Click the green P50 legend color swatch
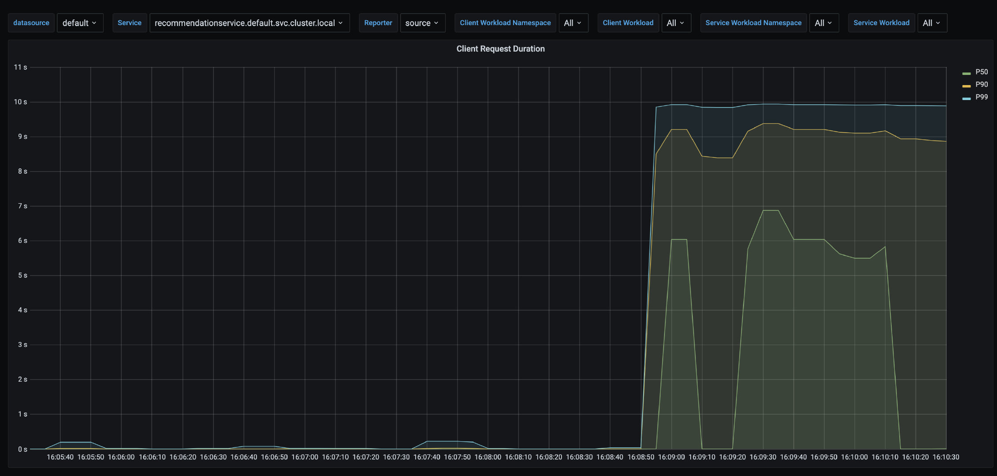The height and width of the screenshot is (476, 997). click(x=967, y=73)
